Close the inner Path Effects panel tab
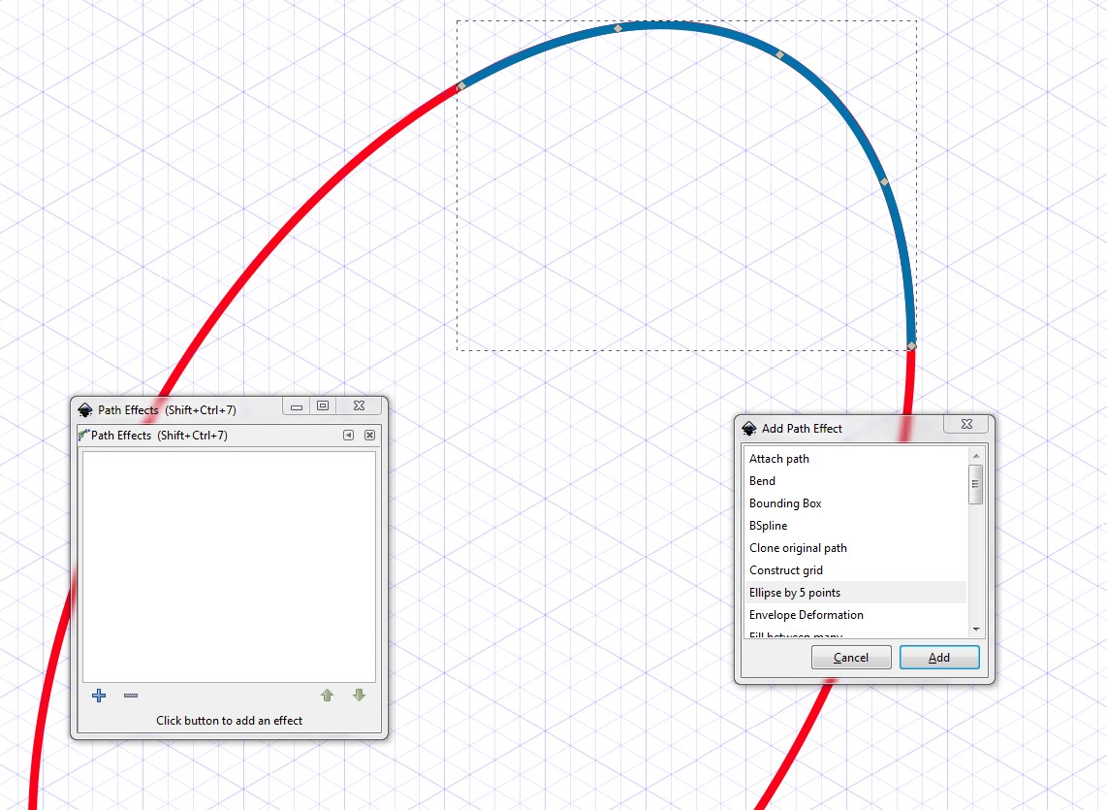This screenshot has height=810, width=1107. tap(369, 436)
